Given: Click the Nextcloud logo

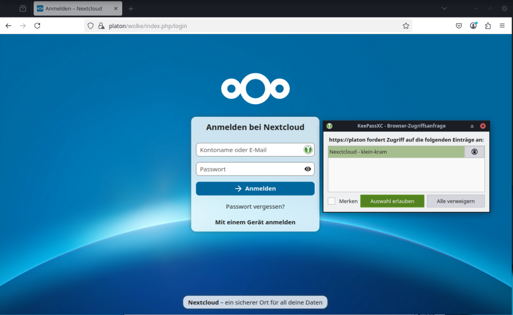Looking at the screenshot, I should click(x=255, y=89).
